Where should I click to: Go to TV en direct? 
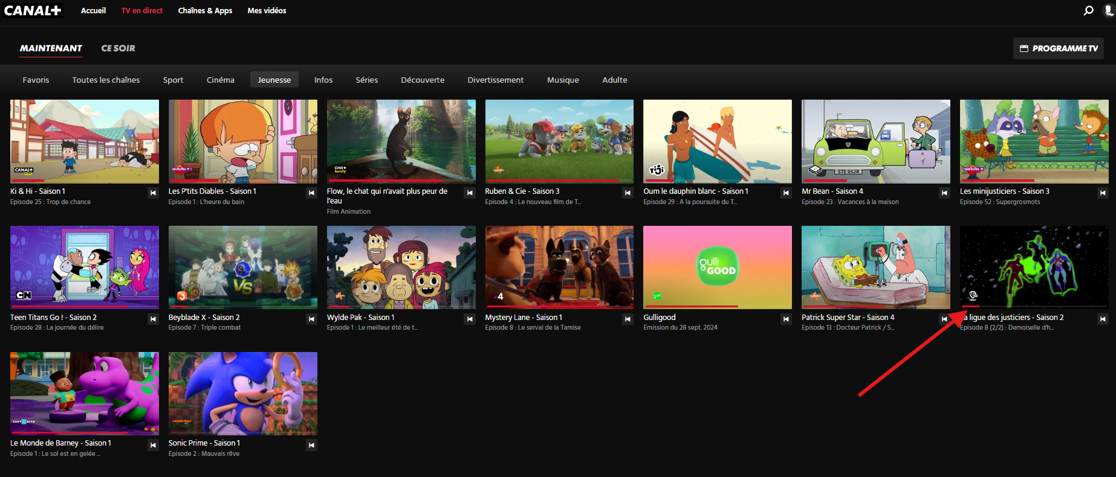(142, 10)
